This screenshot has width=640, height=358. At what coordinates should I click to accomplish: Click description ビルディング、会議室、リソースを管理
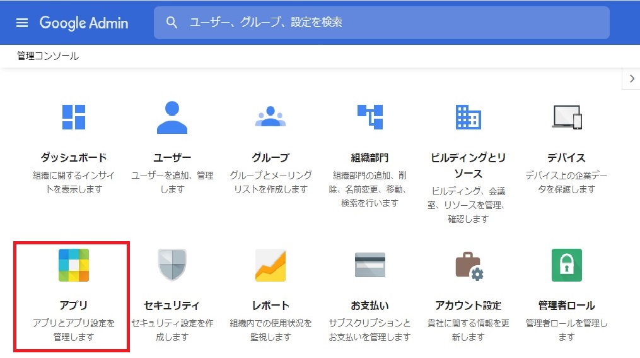pos(468,205)
